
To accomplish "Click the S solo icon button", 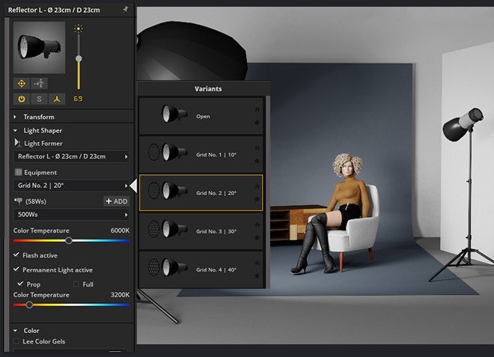I will [39, 99].
